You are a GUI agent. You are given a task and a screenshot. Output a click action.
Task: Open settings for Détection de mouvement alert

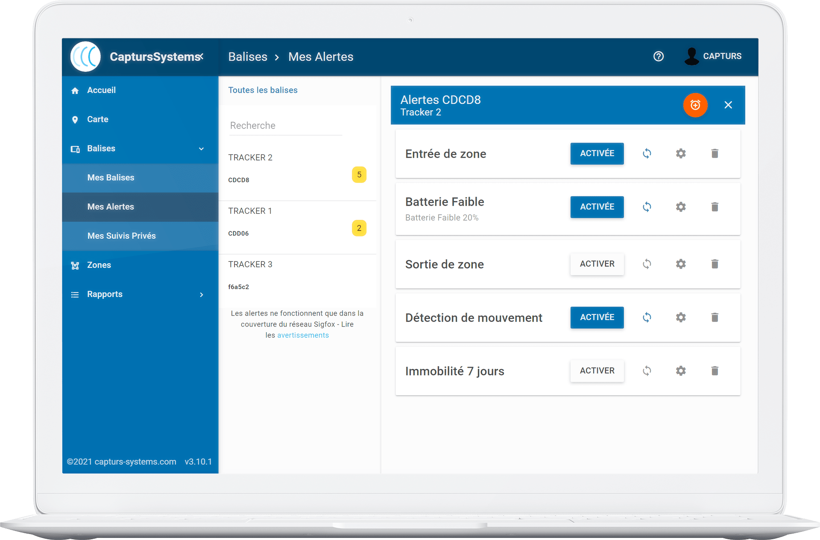pos(681,318)
